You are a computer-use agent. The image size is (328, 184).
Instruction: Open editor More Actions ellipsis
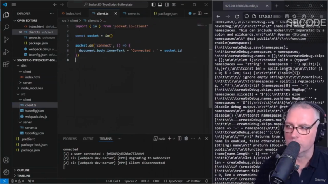(x=206, y=14)
